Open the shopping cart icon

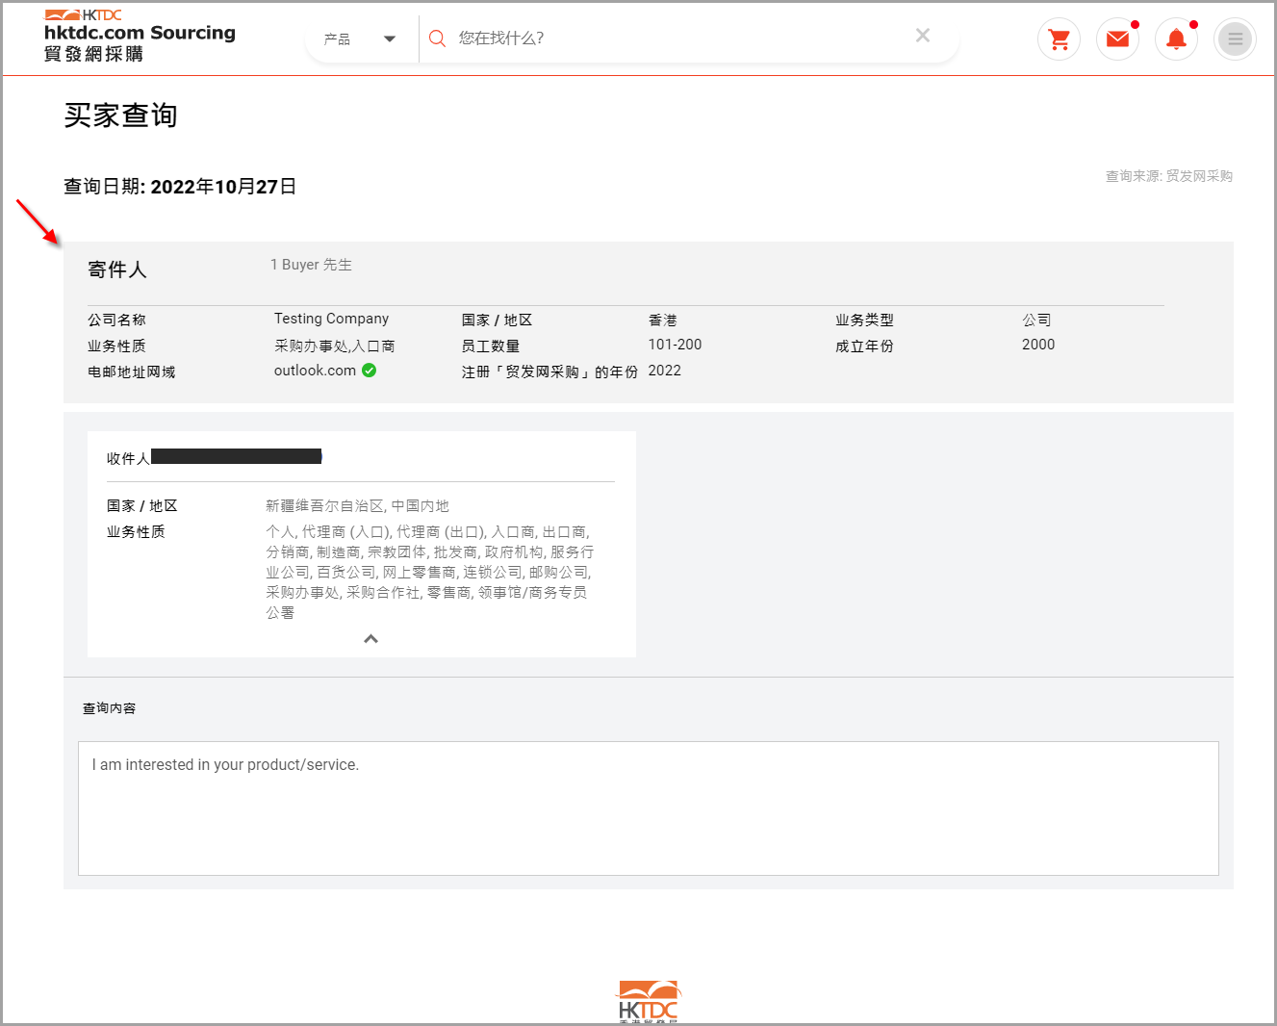(x=1059, y=39)
